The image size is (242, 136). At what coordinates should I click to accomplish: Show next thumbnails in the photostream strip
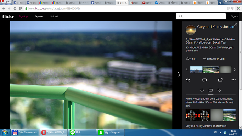click(x=235, y=69)
